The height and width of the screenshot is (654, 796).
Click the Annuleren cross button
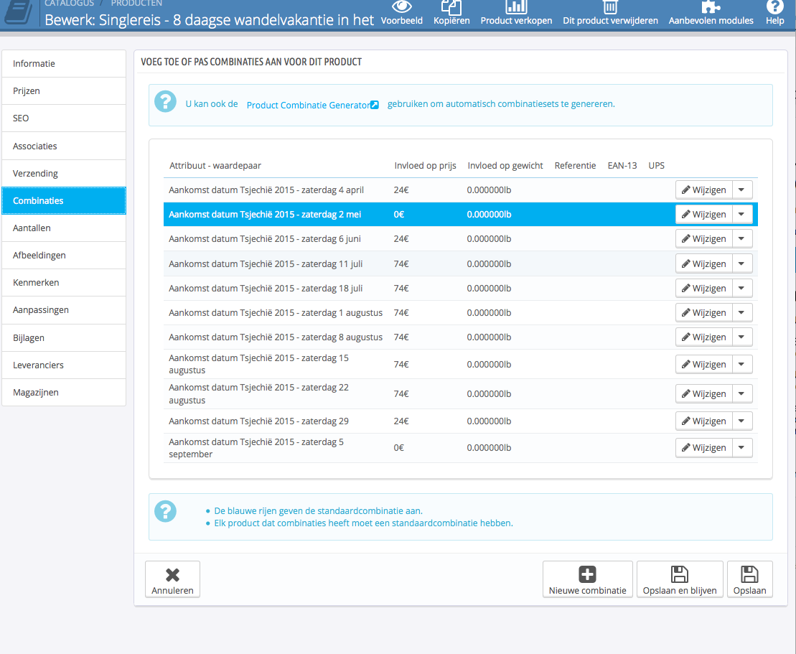172,579
